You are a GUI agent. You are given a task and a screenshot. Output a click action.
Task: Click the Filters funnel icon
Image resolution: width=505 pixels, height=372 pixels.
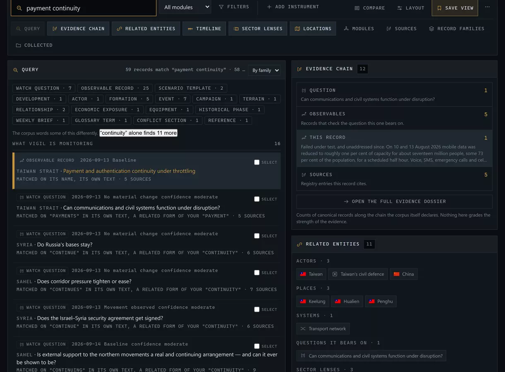(221, 7)
